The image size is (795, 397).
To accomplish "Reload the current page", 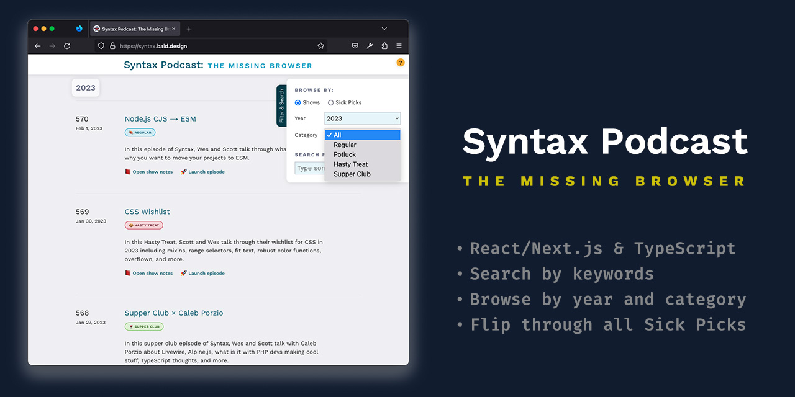I will click(67, 45).
